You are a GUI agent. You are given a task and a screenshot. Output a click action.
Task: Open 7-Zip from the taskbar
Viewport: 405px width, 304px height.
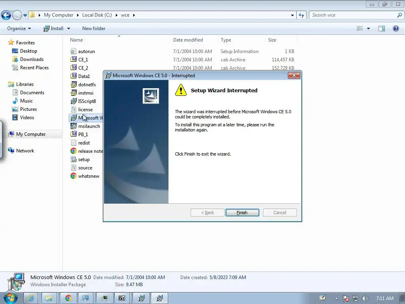pos(122,298)
